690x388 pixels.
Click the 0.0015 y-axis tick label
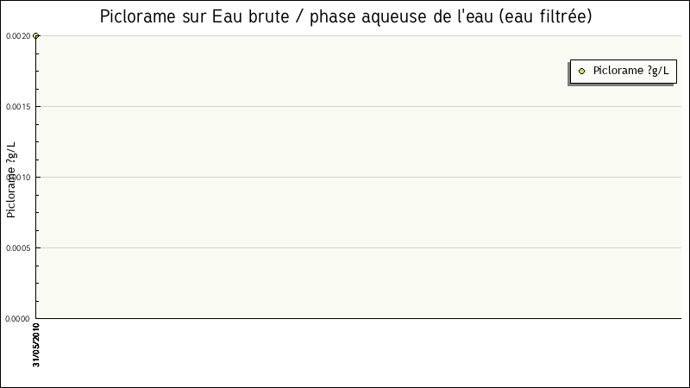[x=17, y=106]
